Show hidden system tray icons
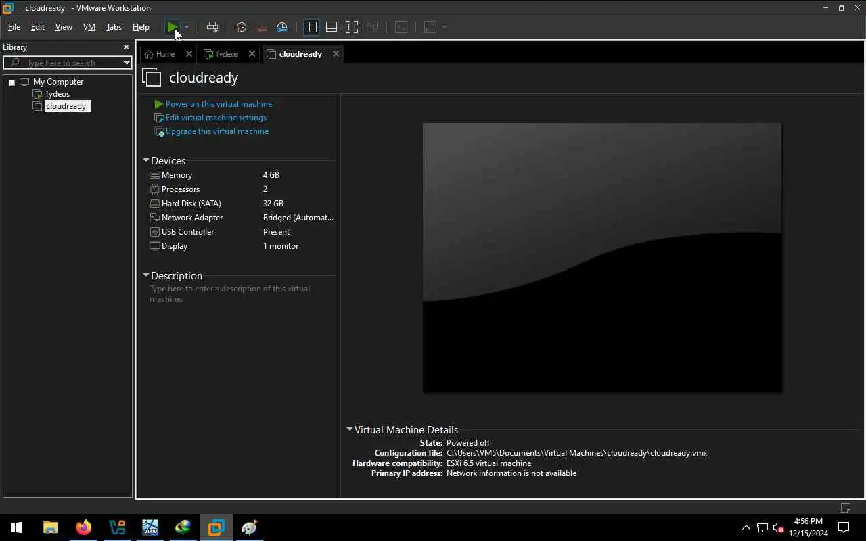866x541 pixels. coord(746,527)
